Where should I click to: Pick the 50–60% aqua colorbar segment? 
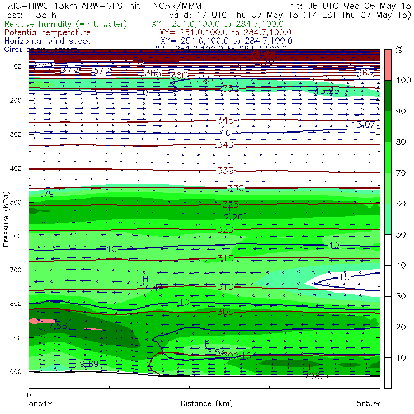388,219
